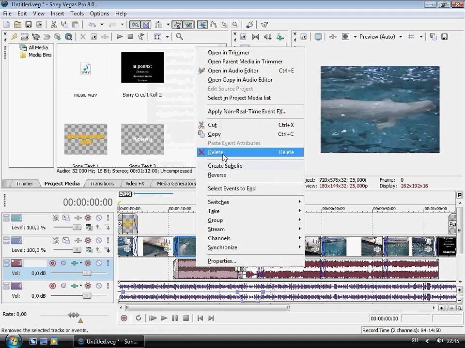Image resolution: width=465 pixels, height=348 pixels.
Task: Click the Video Output FX icon in preview toolbar
Action: [x=333, y=37]
